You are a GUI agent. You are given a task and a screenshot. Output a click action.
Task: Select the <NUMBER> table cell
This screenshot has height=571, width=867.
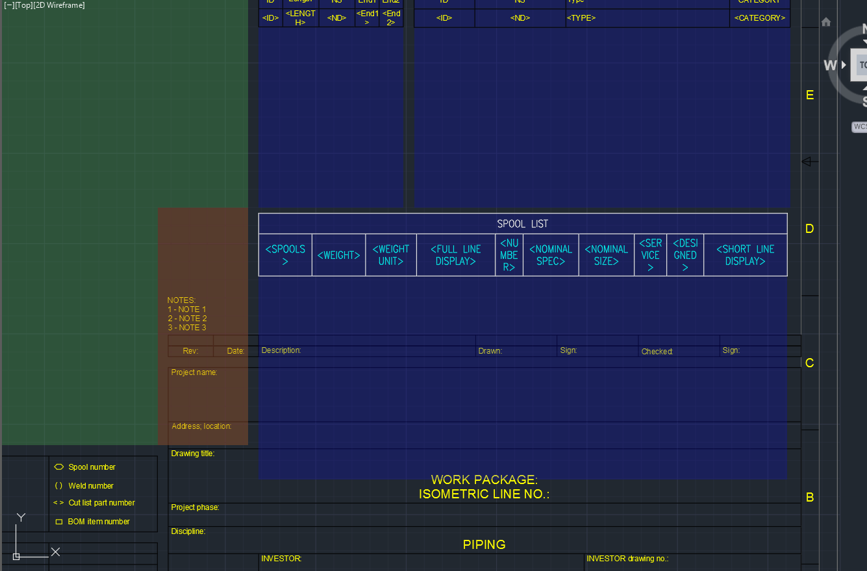(x=509, y=255)
